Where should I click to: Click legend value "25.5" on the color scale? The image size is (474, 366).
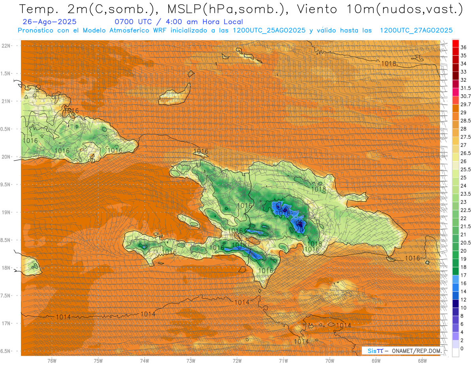[466, 169]
